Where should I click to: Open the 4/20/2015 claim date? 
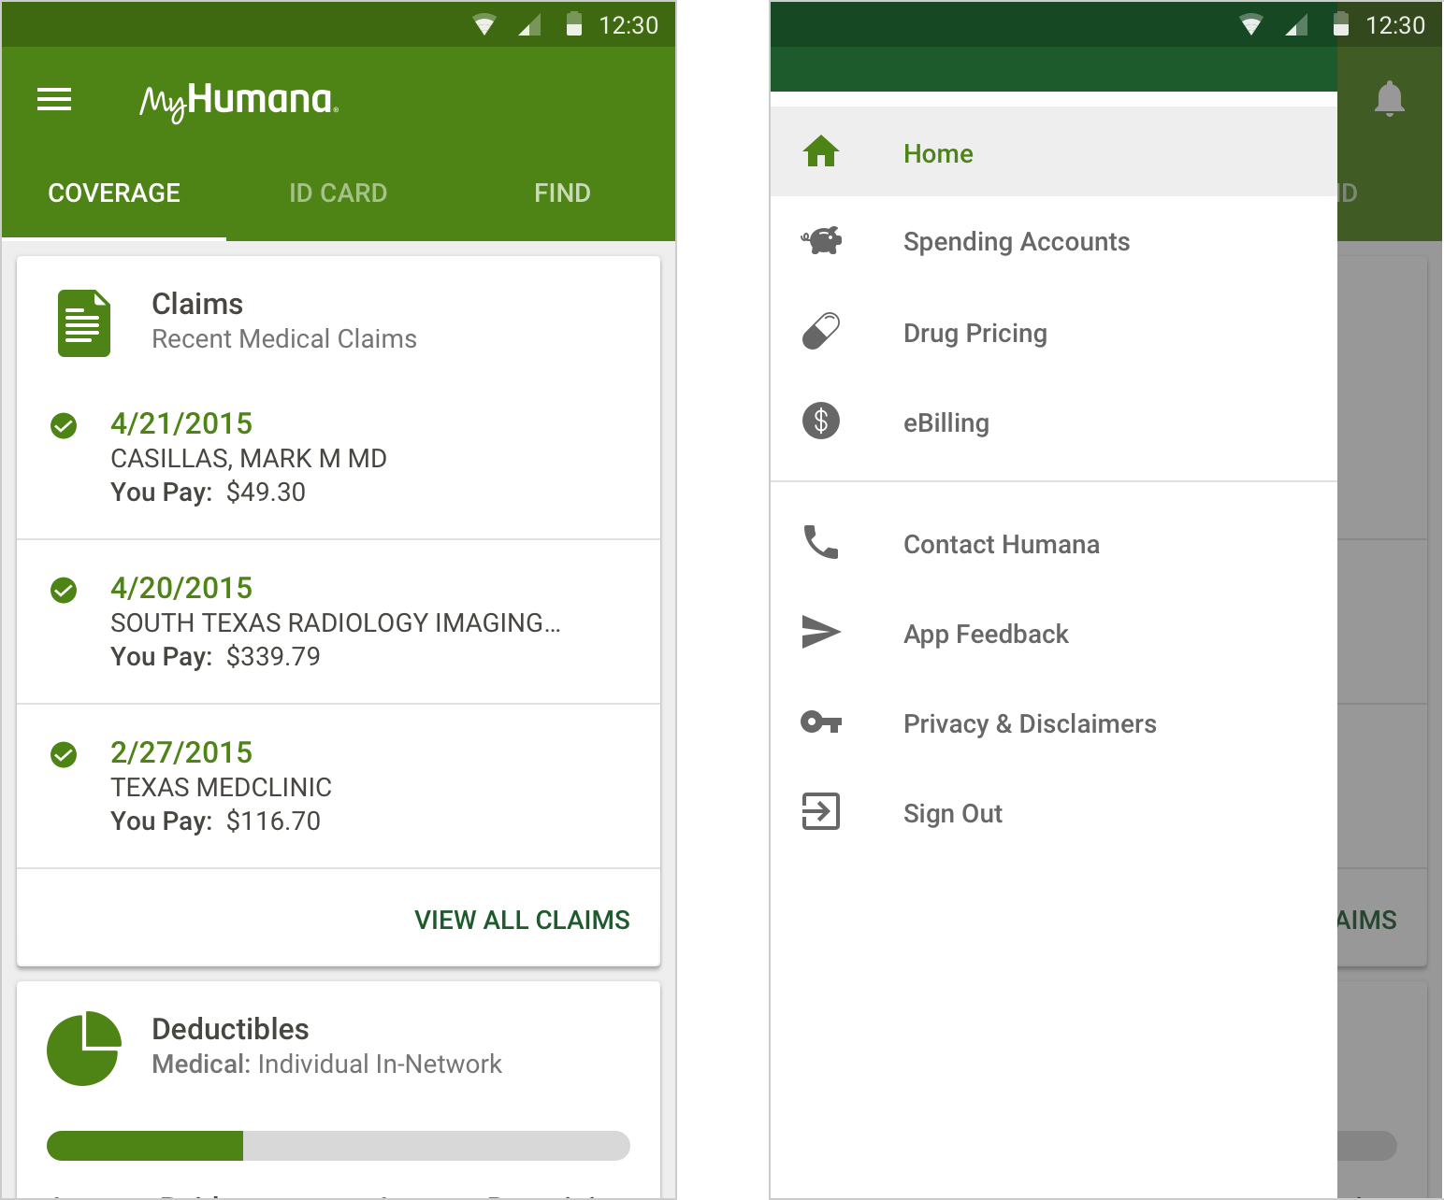181,588
